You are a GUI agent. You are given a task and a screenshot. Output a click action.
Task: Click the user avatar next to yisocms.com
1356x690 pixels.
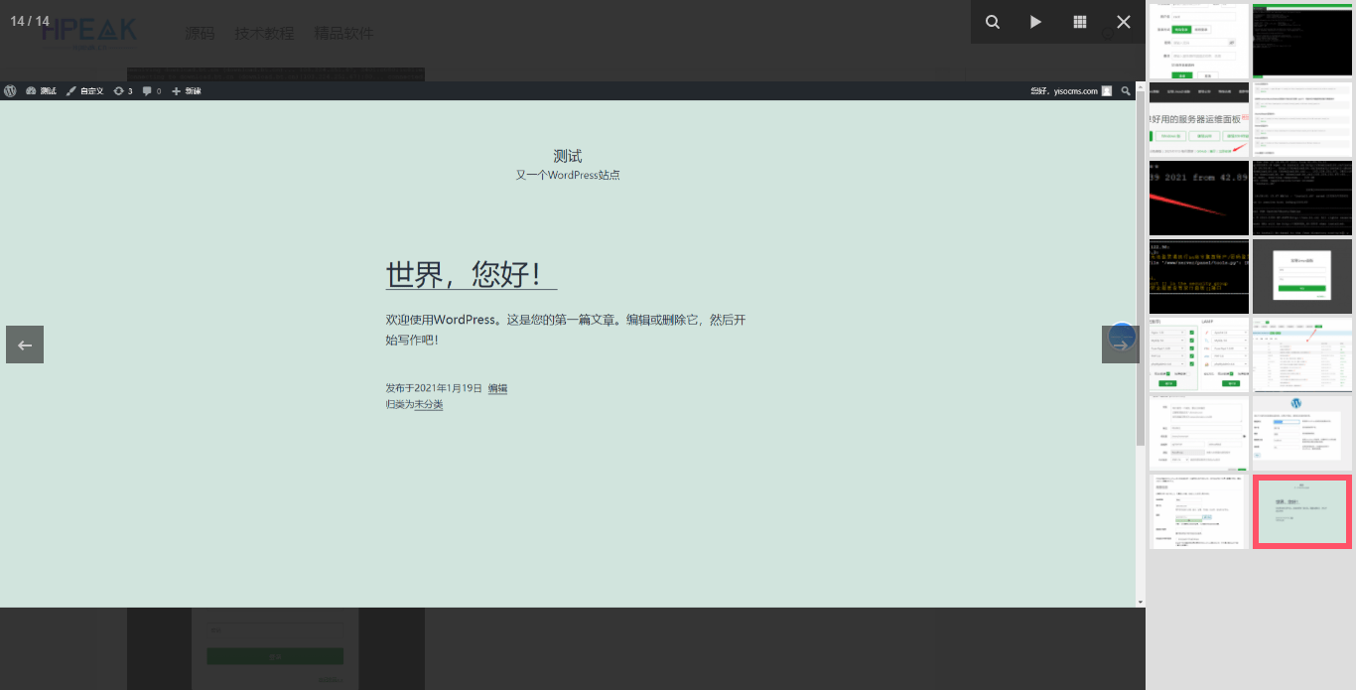(1106, 90)
